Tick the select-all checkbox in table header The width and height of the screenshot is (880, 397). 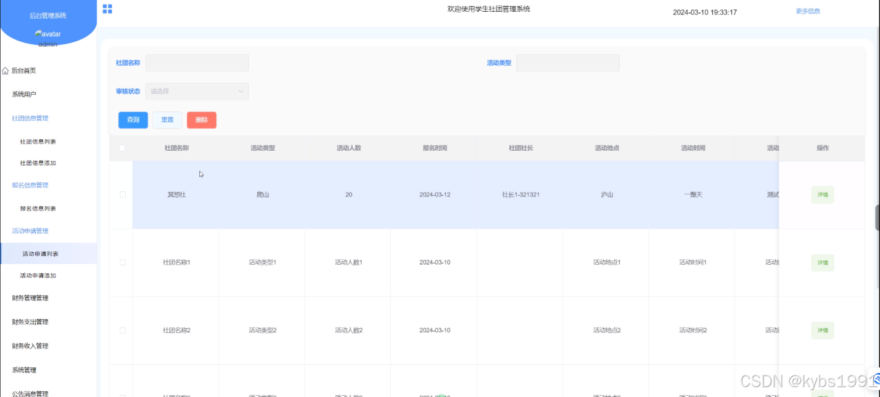122,148
